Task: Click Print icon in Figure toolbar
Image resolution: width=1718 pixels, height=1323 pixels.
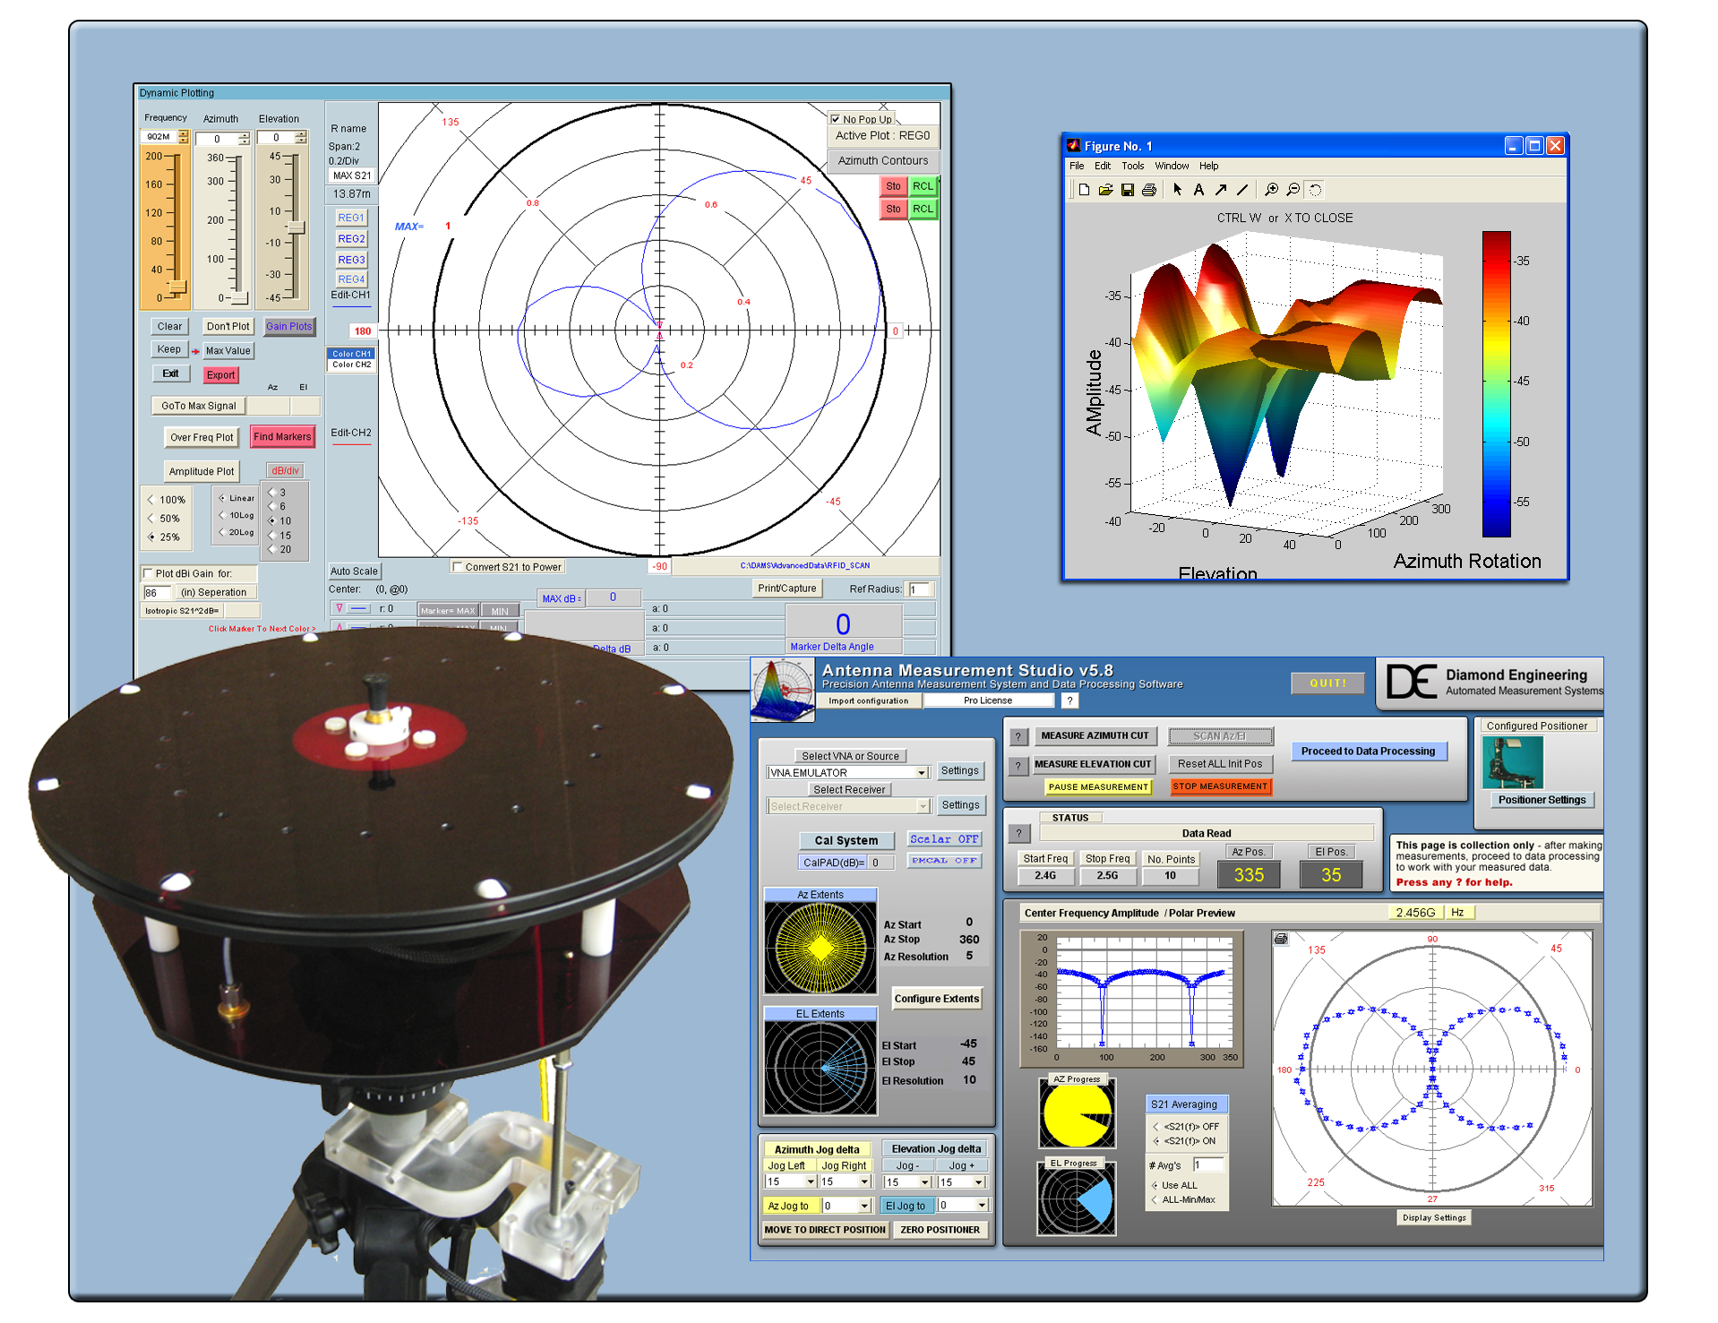Action: click(1149, 190)
